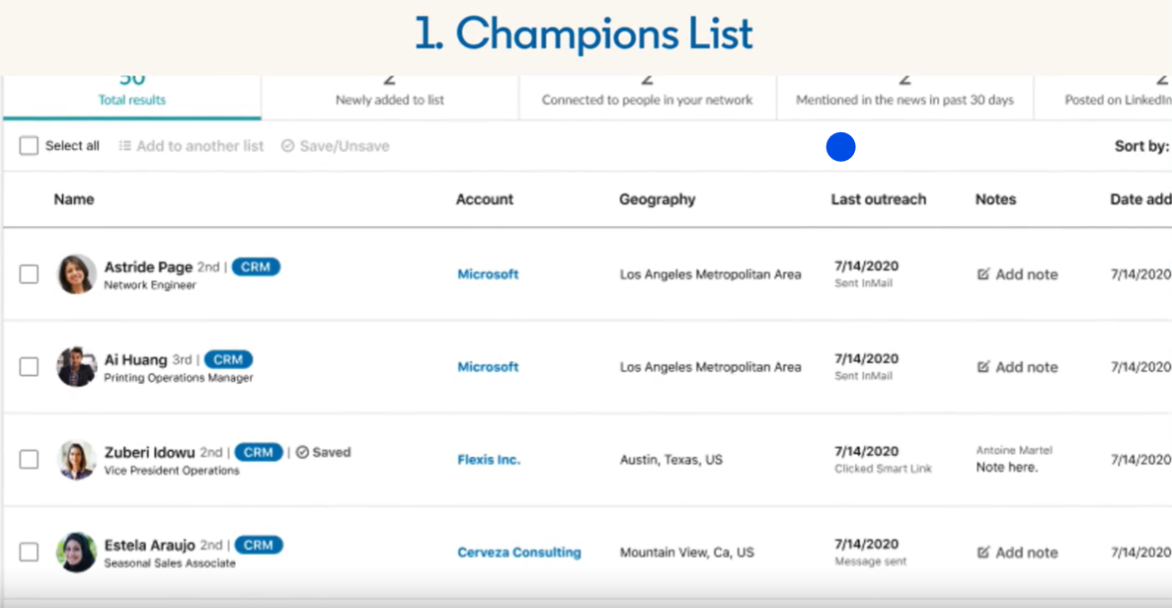This screenshot has height=608, width=1172.
Task: Check the checkbox for Ai Huang's row
Action: tap(29, 367)
